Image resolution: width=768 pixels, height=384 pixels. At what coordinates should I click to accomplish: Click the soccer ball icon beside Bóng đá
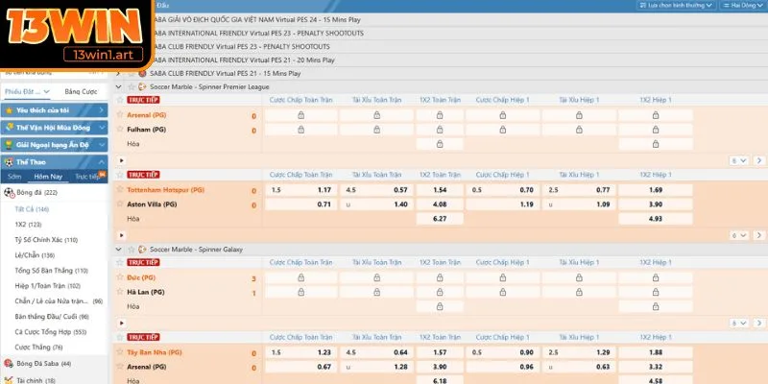9,193
